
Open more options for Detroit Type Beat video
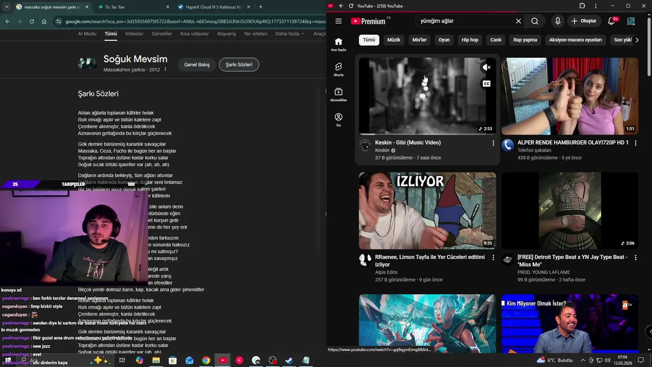635,258
